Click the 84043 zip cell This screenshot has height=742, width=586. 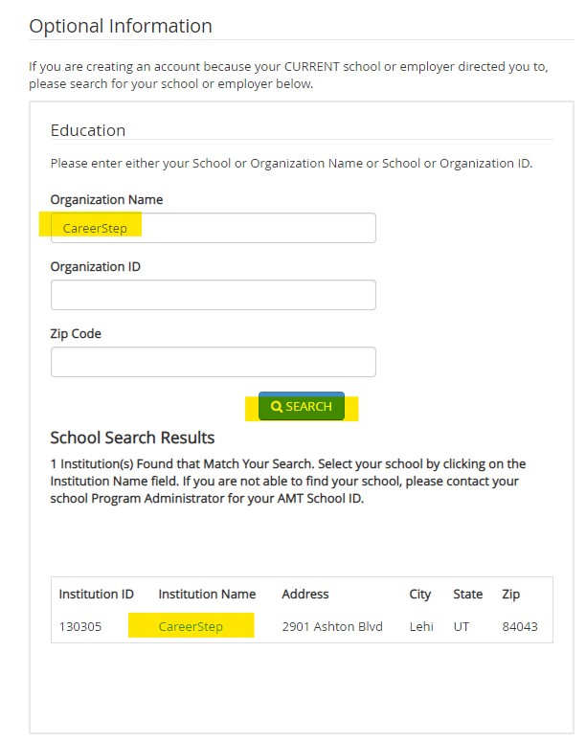pyautogui.click(x=521, y=626)
